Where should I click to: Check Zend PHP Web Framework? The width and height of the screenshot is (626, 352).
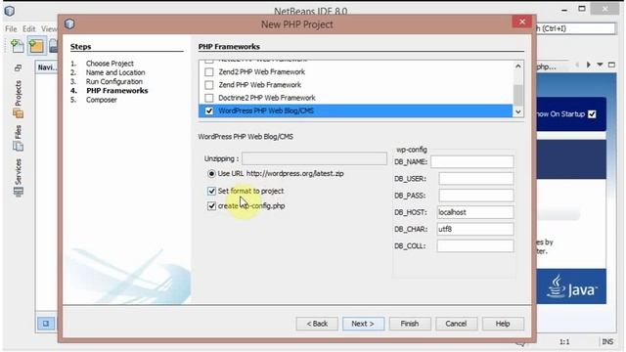click(208, 85)
